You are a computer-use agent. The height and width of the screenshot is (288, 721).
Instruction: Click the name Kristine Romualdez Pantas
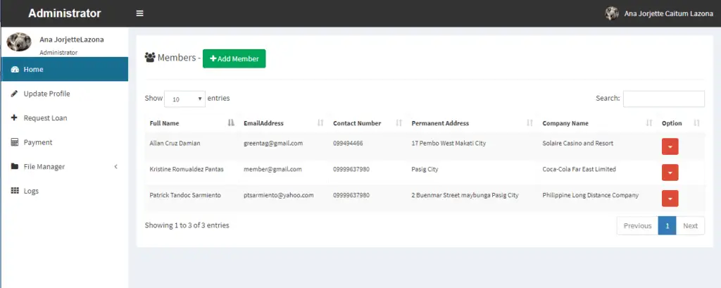pos(187,169)
